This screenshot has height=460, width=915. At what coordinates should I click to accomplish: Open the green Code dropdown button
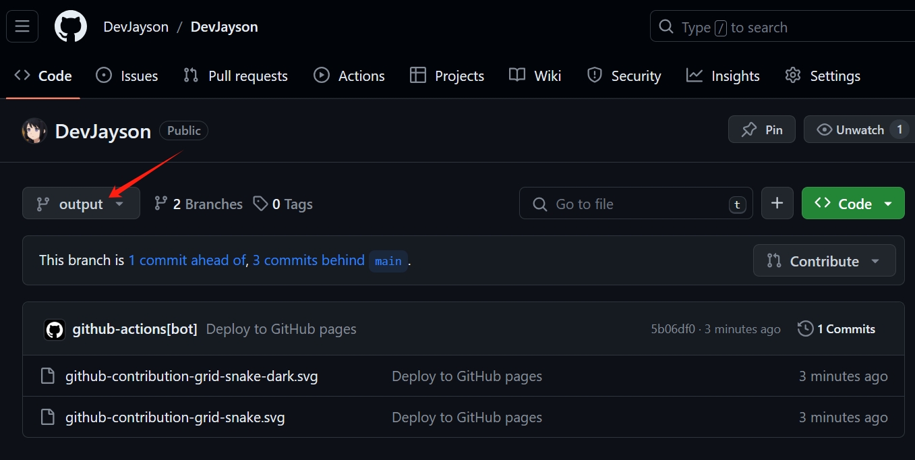853,203
